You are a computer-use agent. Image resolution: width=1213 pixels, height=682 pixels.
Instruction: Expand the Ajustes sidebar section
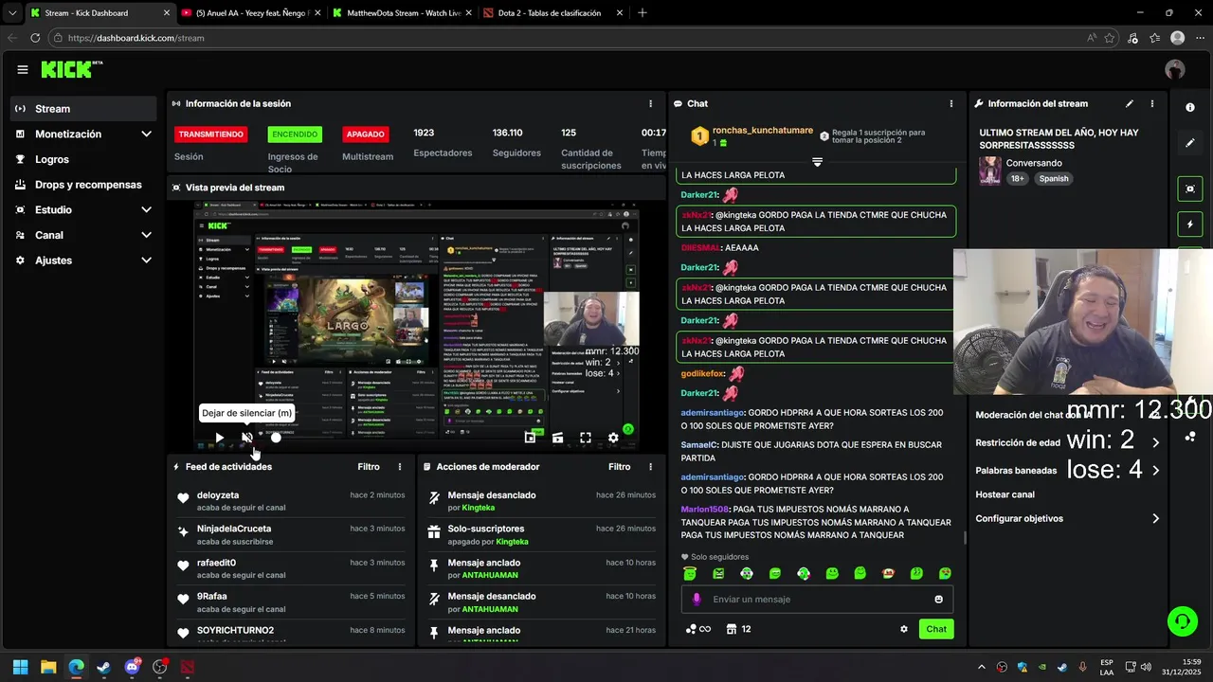(x=146, y=260)
